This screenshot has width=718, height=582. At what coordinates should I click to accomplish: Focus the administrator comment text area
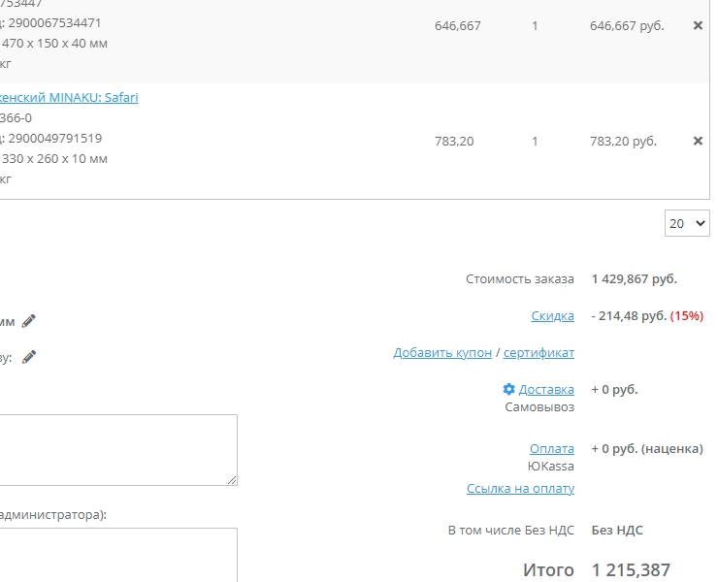tap(116, 555)
